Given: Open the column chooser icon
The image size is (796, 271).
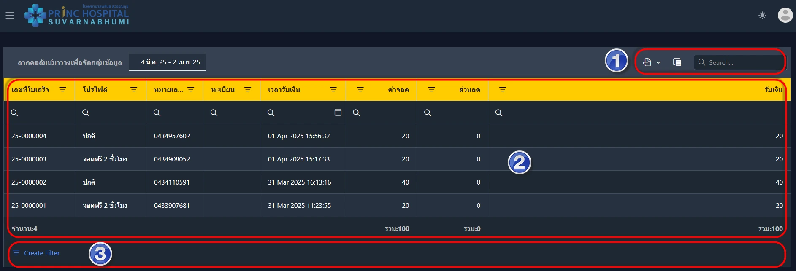Looking at the screenshot, I should click(x=677, y=62).
